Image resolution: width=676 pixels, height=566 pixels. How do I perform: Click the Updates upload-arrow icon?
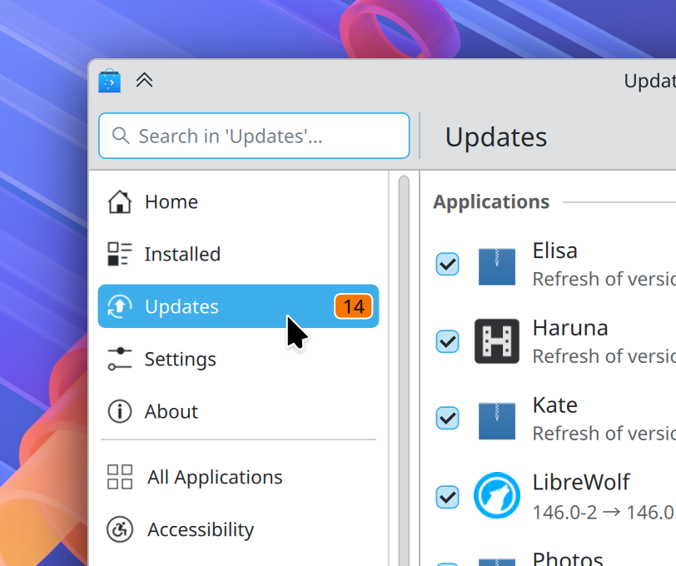pyautogui.click(x=120, y=306)
